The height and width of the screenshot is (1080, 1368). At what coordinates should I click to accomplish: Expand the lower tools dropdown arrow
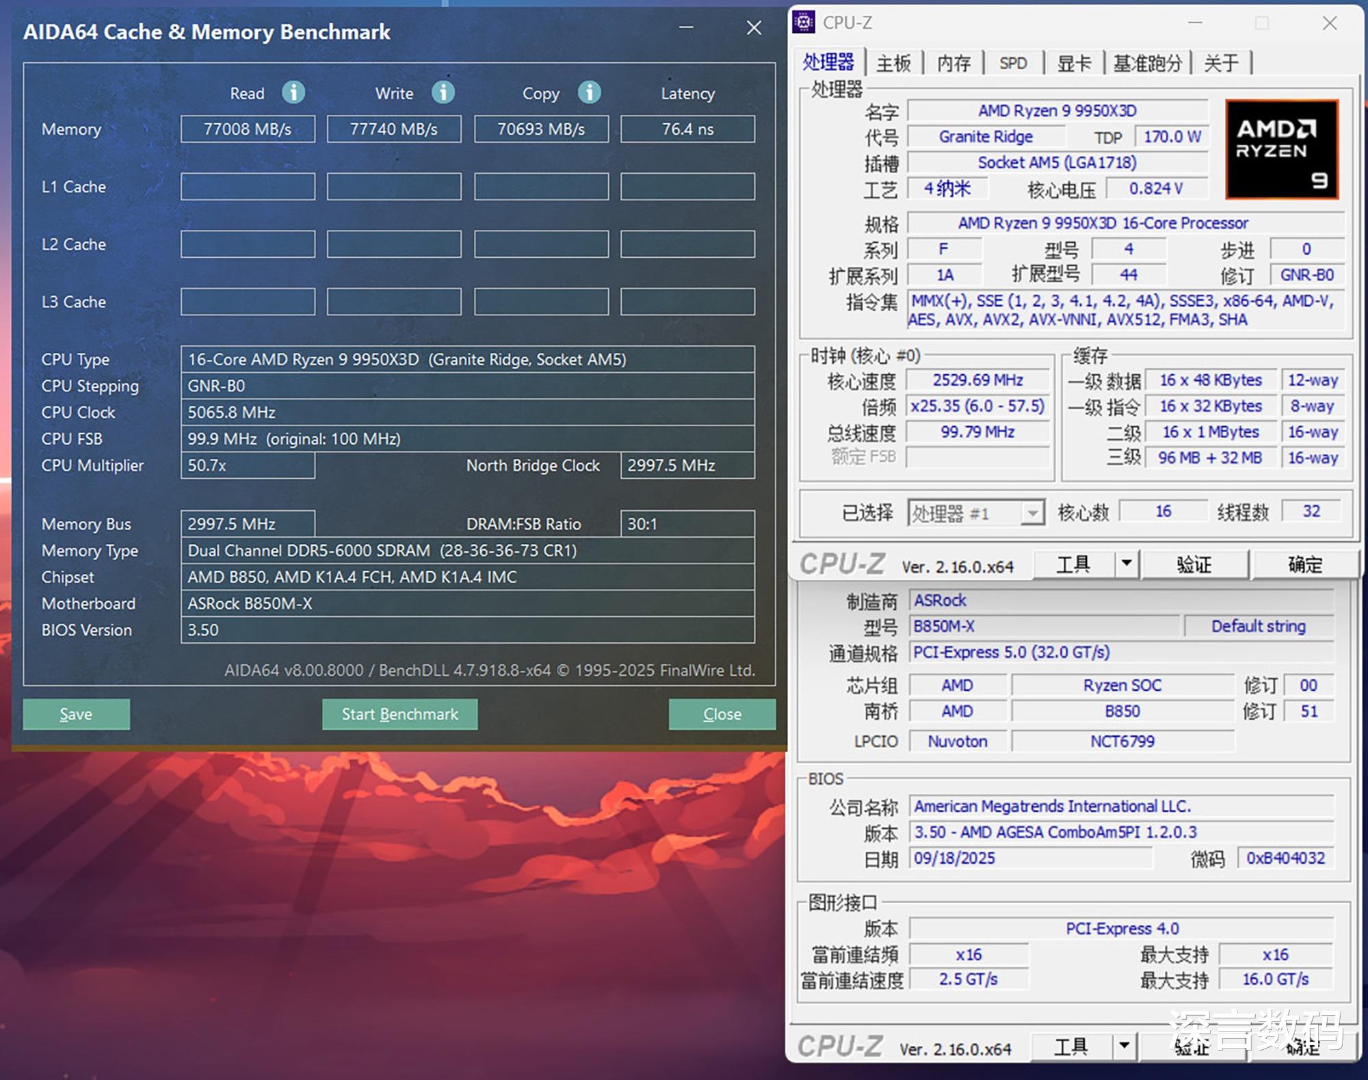[1124, 1046]
